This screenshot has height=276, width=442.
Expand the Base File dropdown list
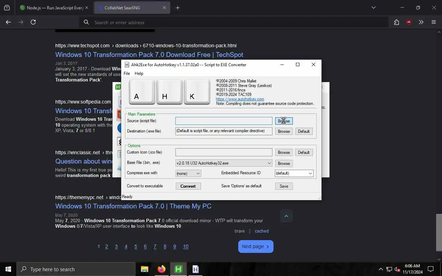point(224,163)
